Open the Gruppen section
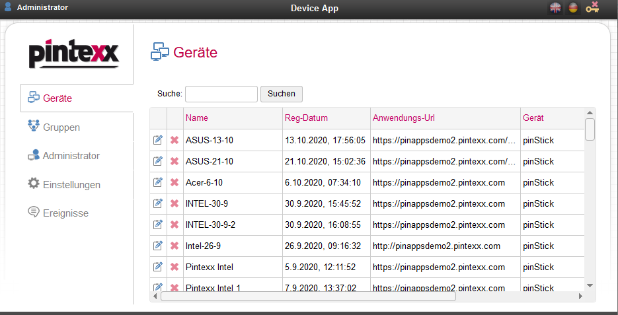 pos(61,127)
